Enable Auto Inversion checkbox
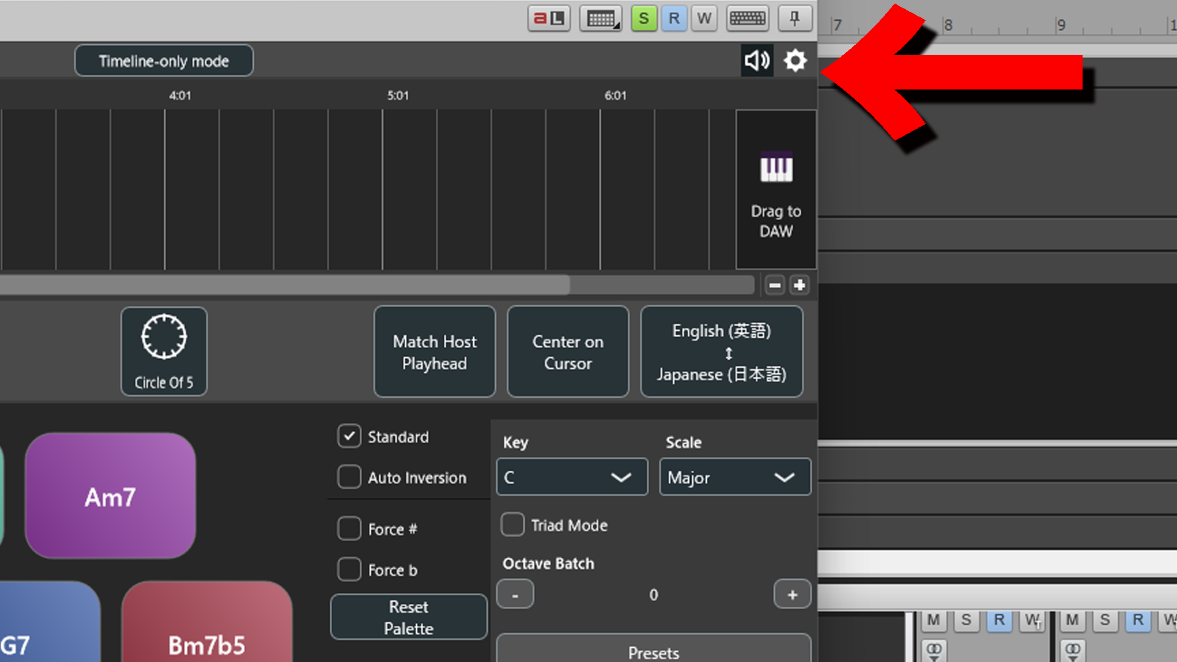The width and height of the screenshot is (1177, 662). pos(349,477)
